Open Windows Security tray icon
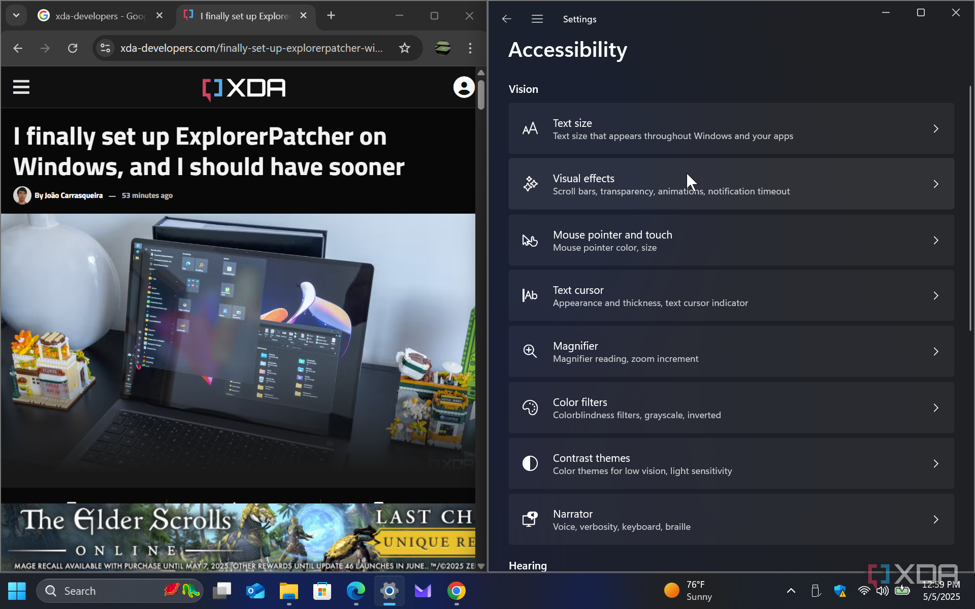This screenshot has width=975, height=609. pos(840,591)
